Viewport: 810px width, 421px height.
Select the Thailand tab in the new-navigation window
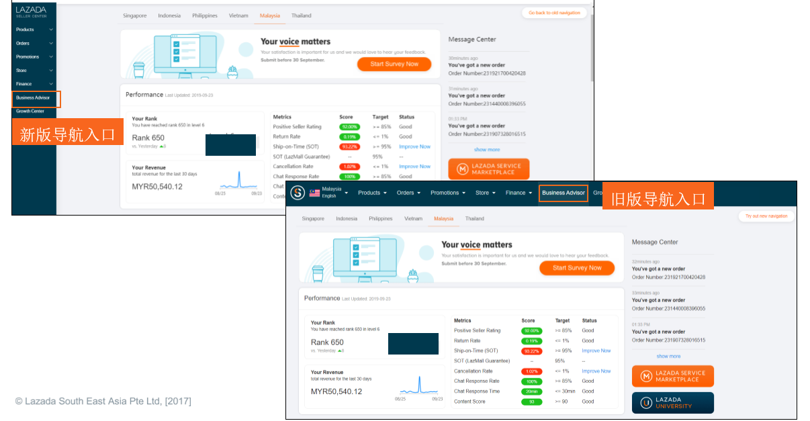(x=302, y=15)
